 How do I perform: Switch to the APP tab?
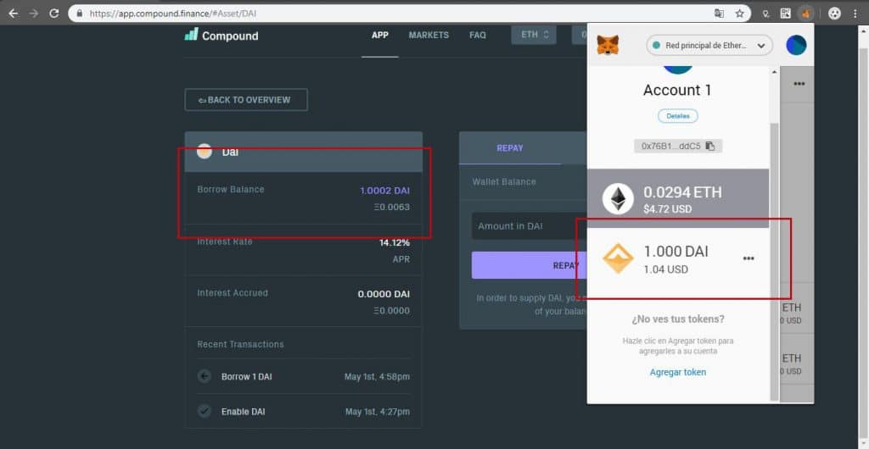click(379, 35)
